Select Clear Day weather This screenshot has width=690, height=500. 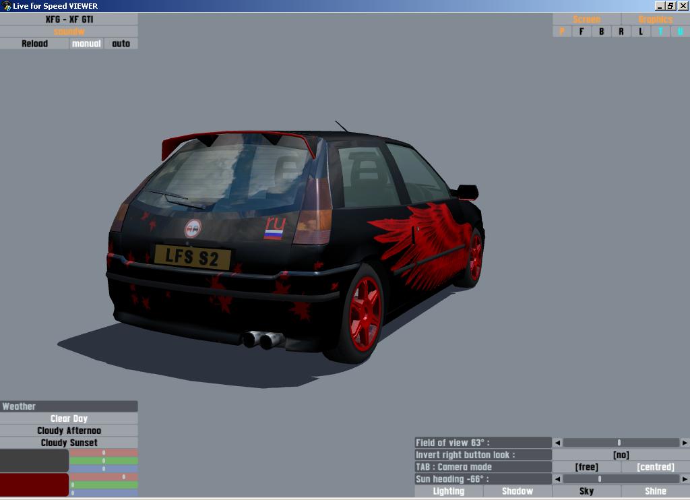[x=69, y=418]
